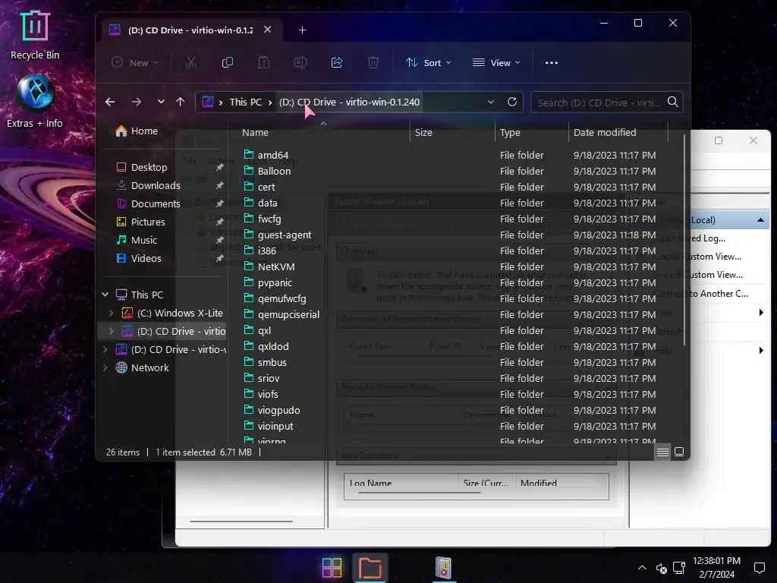Go forward with the right arrow

click(x=137, y=102)
